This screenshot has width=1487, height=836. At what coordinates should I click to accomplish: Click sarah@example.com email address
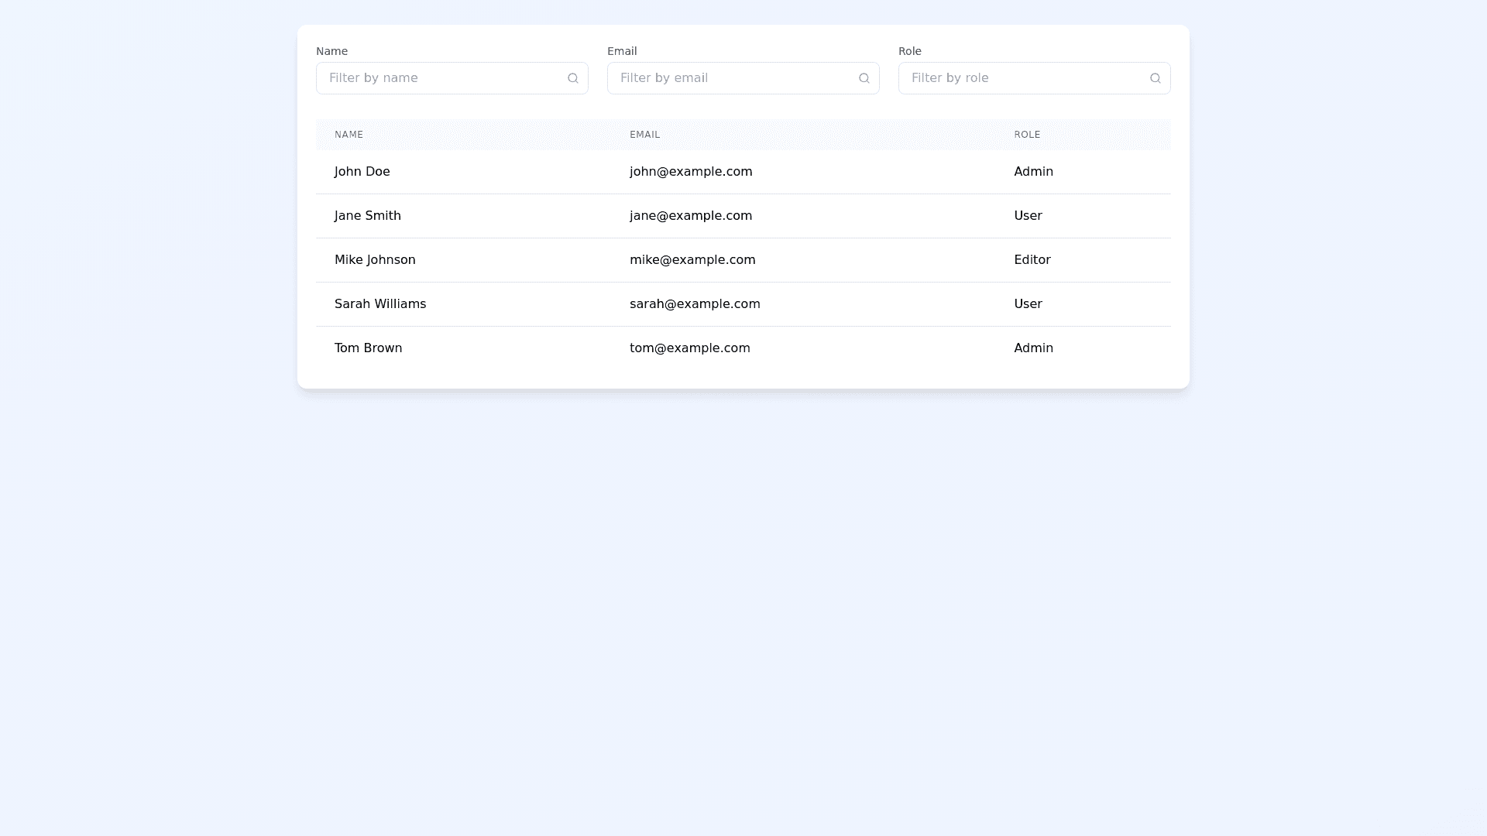click(695, 304)
